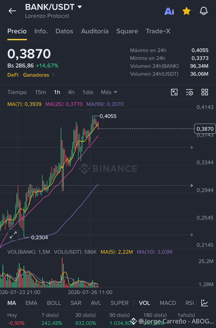Tap the Lorenzo Protocol subtitle
The image size is (216, 328).
(47, 16)
